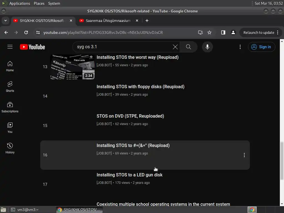The height and width of the screenshot is (213, 284).
Task: Expand Chrome tab search dropdown
Action: coord(6,21)
